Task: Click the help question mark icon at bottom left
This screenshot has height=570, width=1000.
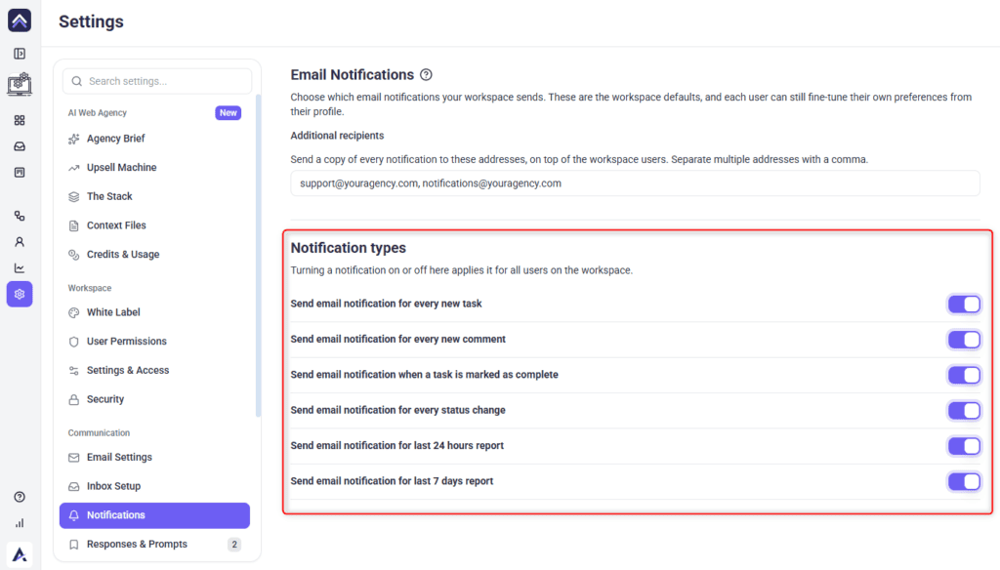Action: [20, 497]
